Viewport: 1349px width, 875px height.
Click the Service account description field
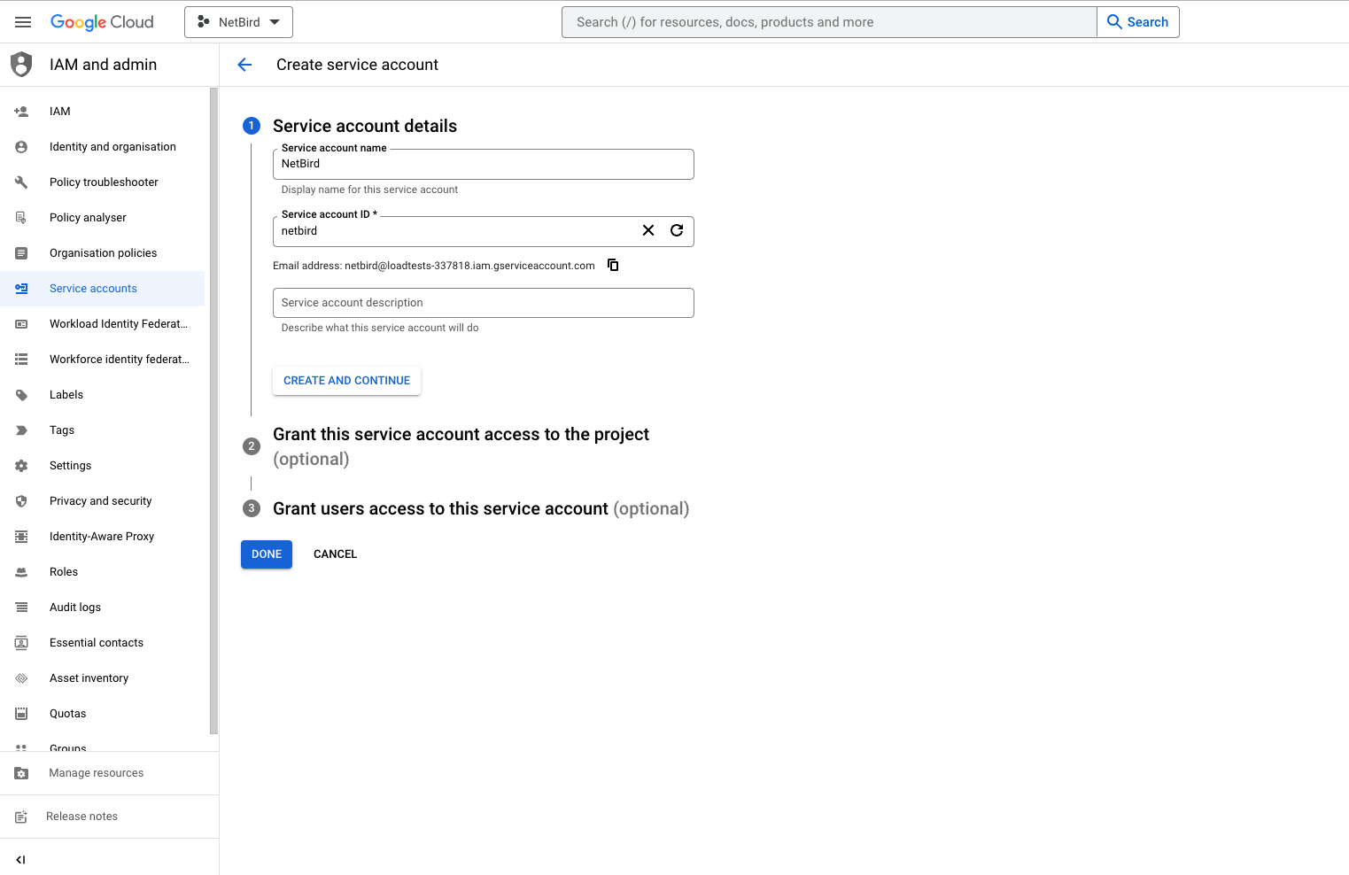483,302
